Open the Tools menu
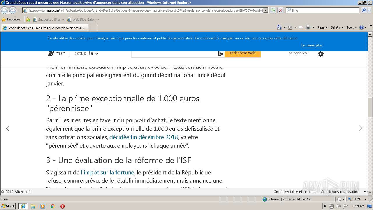 (x=351, y=27)
